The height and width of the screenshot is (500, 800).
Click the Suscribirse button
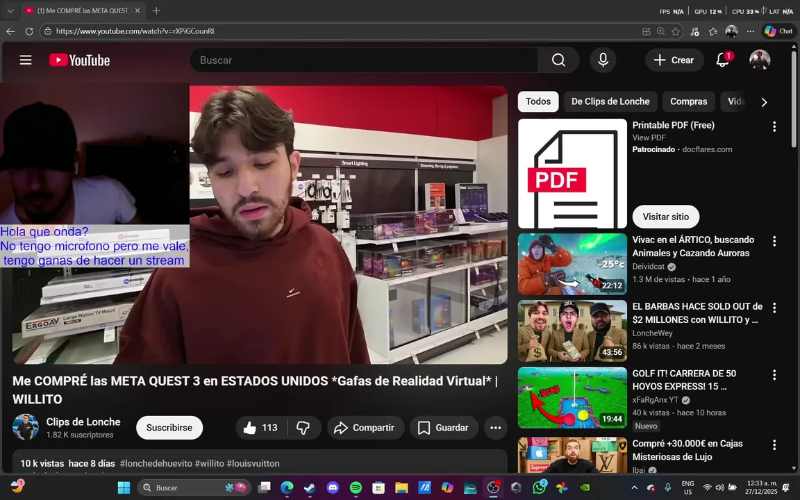[x=169, y=428]
